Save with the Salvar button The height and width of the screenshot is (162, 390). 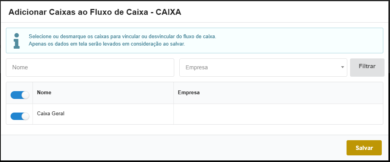tap(364, 148)
